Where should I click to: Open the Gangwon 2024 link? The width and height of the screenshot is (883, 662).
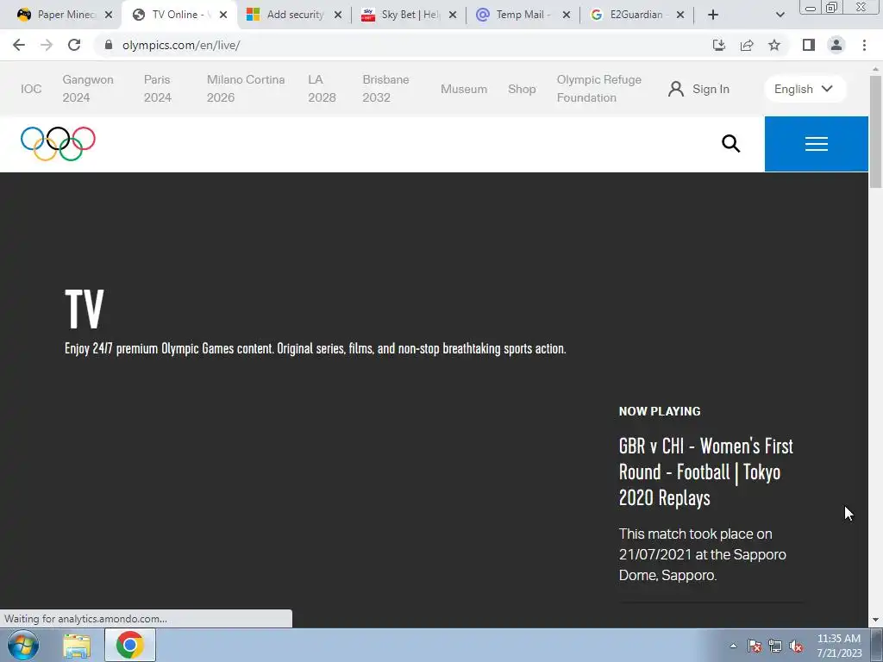[x=88, y=89]
